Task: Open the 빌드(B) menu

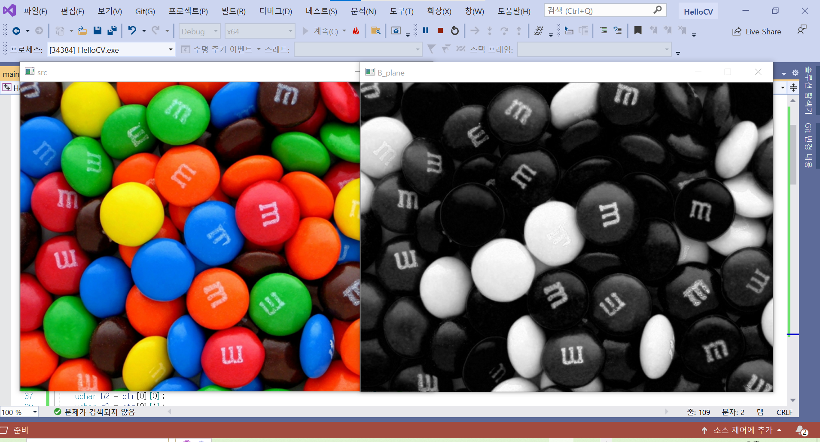Action: click(234, 11)
